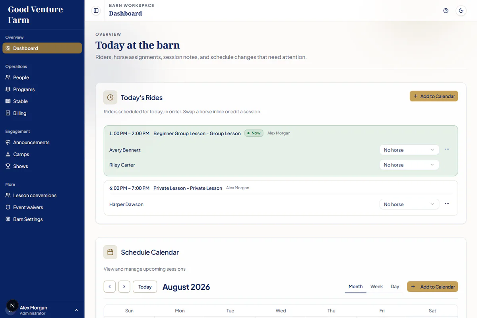Click the 1:00 PM – 2:00 PM time
The height and width of the screenshot is (318, 477).
(x=129, y=134)
